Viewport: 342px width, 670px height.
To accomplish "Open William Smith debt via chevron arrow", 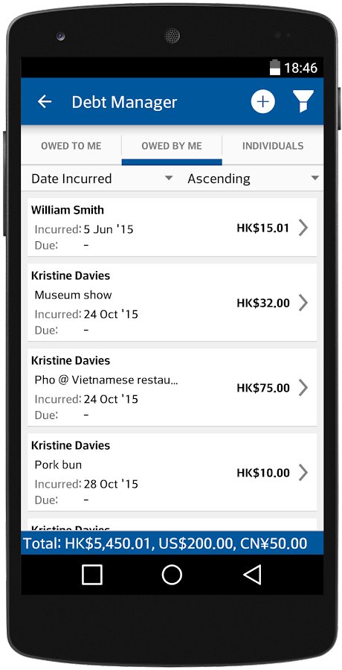I will [x=303, y=228].
